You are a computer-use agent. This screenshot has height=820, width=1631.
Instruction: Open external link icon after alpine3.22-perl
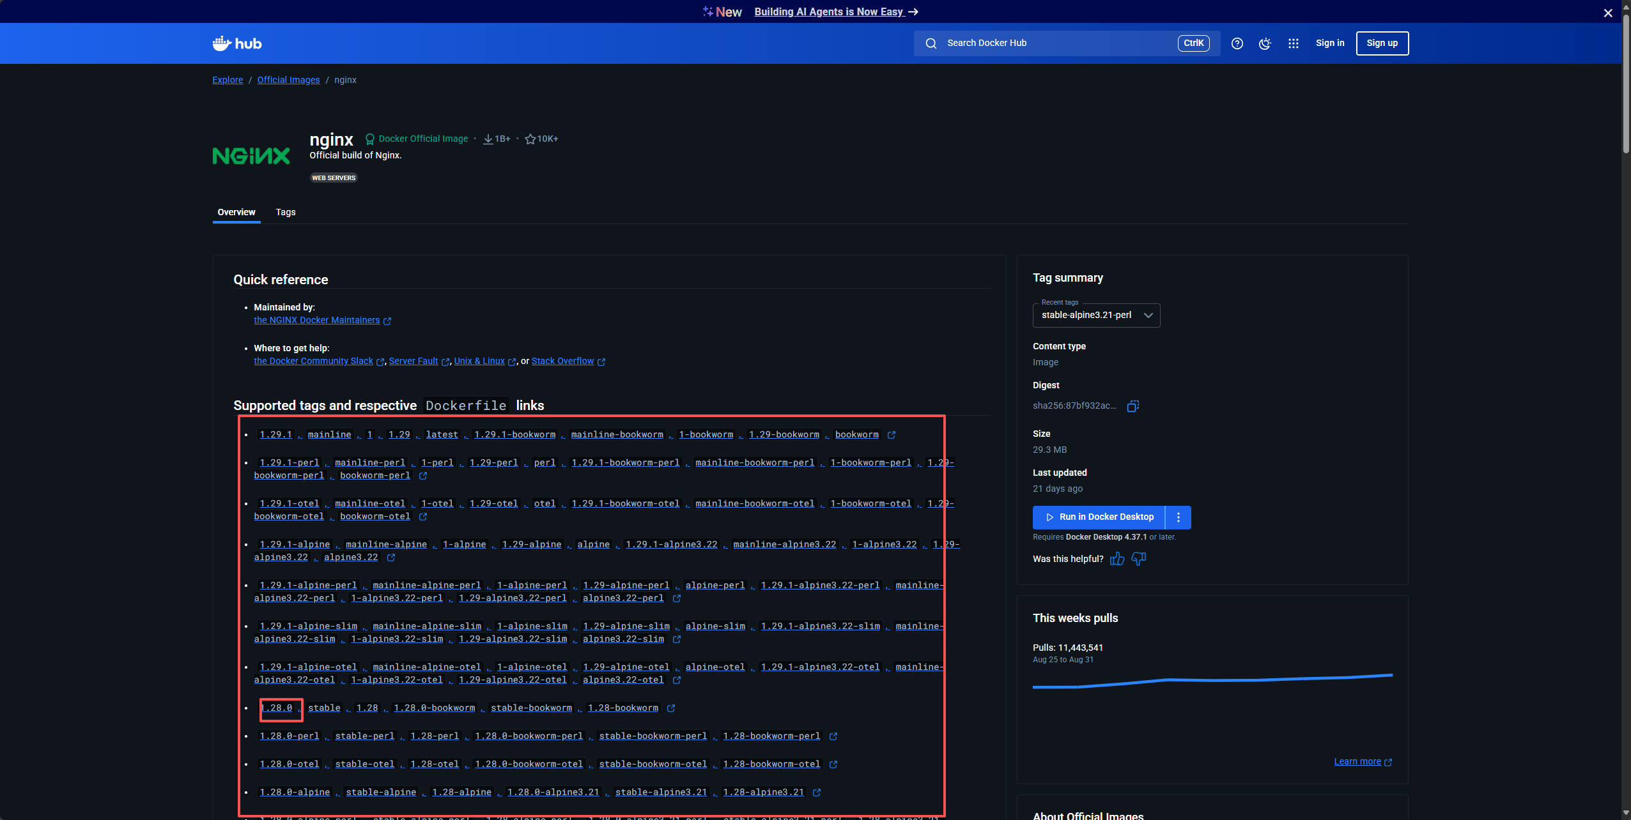pyautogui.click(x=677, y=598)
